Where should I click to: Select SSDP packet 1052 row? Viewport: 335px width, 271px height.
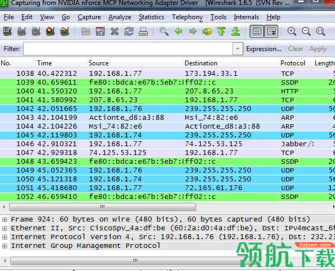point(167,197)
